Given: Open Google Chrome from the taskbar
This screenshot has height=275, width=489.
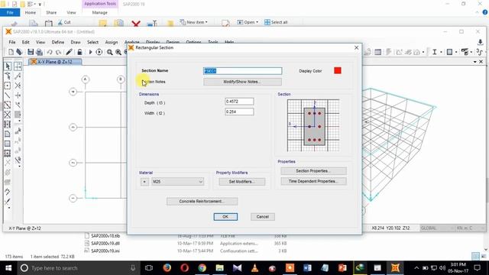Looking at the screenshot, I should click(202, 268).
